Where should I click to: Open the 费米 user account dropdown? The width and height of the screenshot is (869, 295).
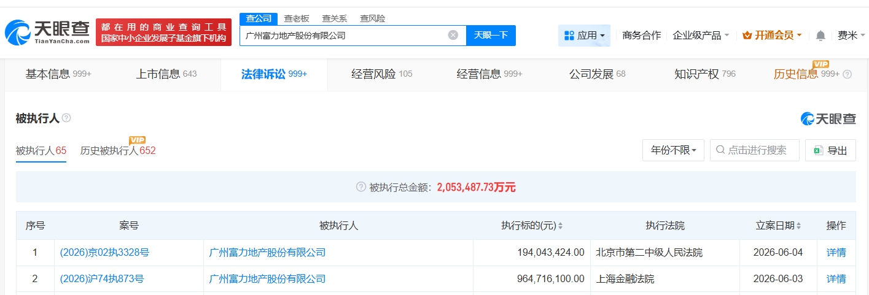(x=851, y=36)
